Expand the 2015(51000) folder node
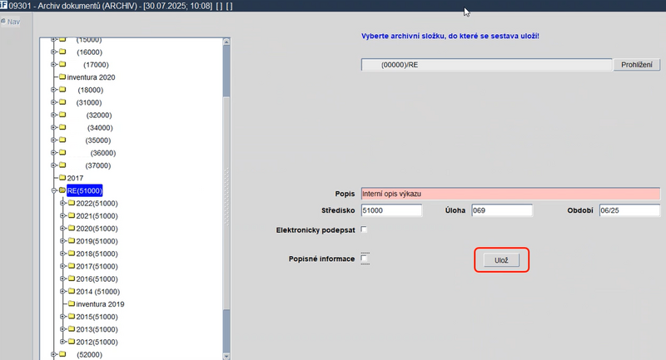This screenshot has width=666, height=360. (63, 317)
